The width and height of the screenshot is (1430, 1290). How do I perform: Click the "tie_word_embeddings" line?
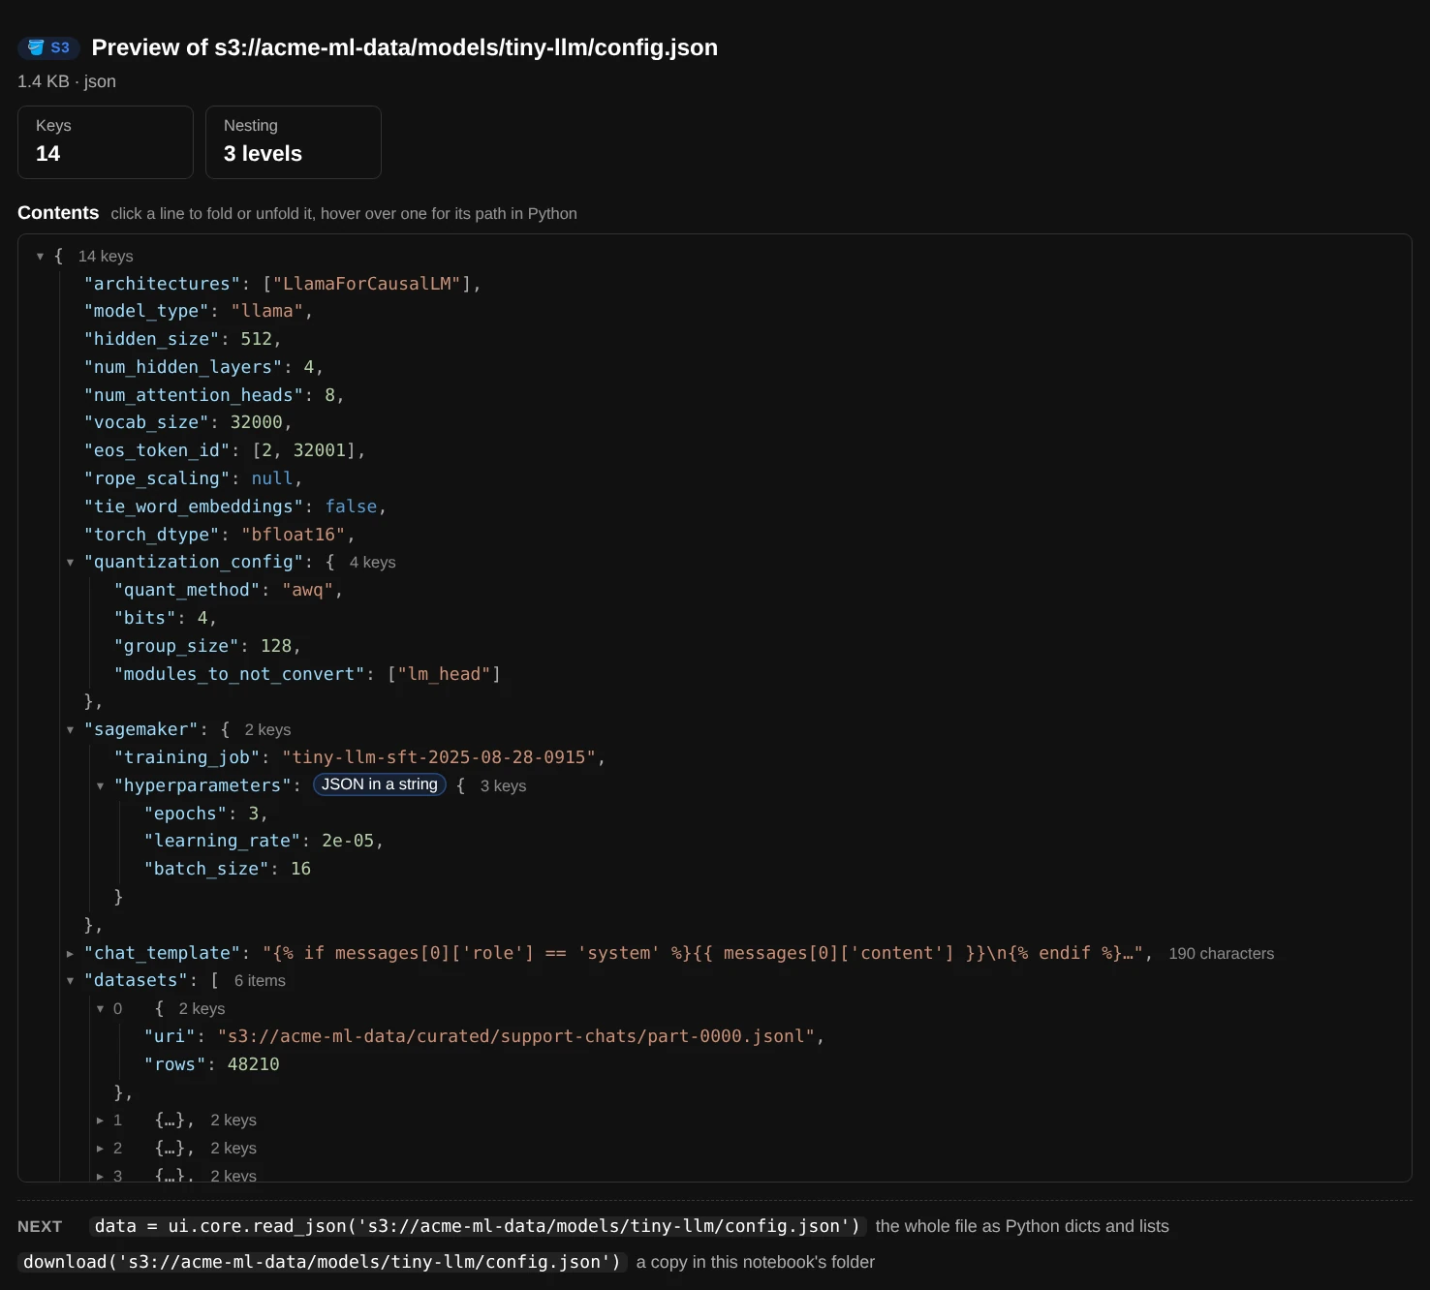point(235,507)
